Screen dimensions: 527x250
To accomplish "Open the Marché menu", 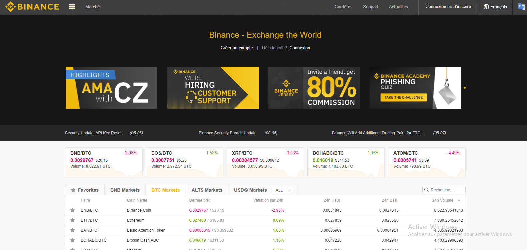I will click(92, 7).
